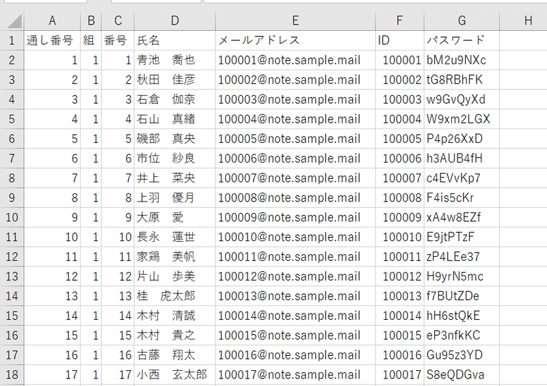Click email 100013@note.sample.mail

tap(295, 296)
